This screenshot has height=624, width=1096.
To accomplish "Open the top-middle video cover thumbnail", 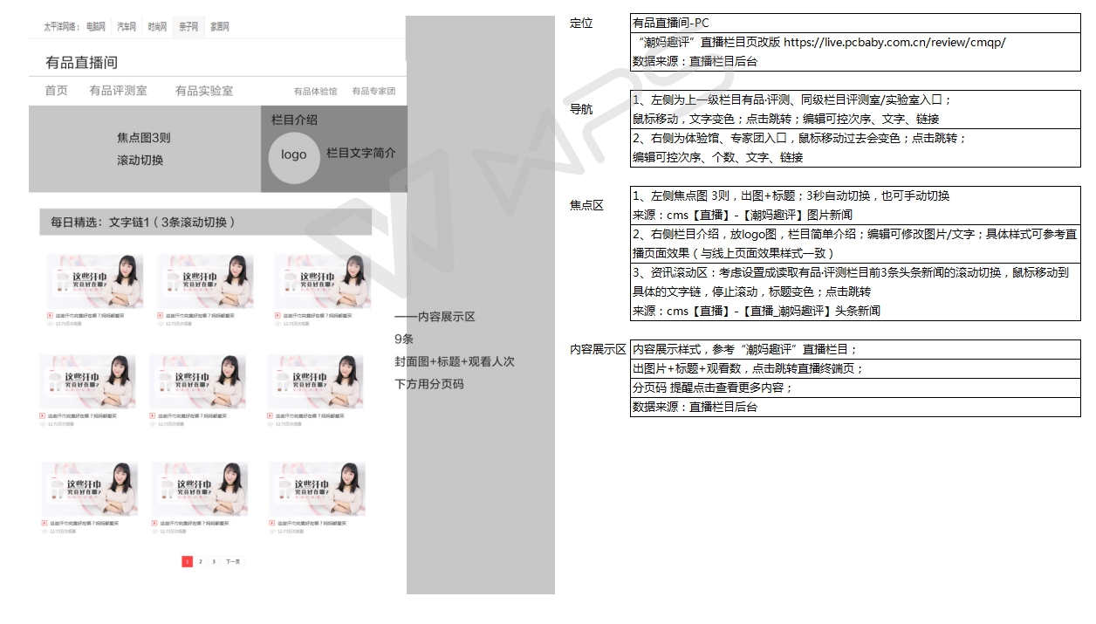I will (x=205, y=281).
